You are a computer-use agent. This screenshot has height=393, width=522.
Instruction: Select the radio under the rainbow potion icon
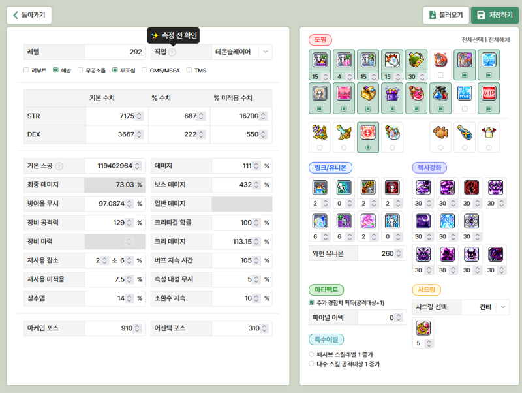pyautogui.click(x=392, y=147)
